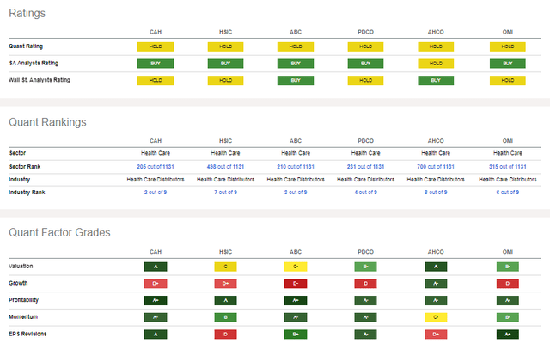Open HSIC sector rank 458 out of 1131
550x350 pixels.
225,166
